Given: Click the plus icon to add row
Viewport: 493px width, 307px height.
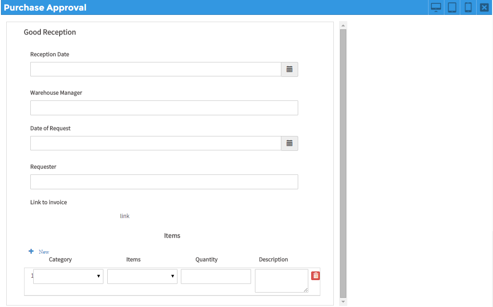Looking at the screenshot, I should tap(31, 251).
